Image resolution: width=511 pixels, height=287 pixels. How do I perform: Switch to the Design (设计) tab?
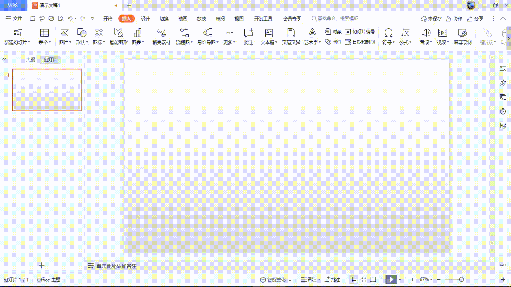(x=145, y=19)
